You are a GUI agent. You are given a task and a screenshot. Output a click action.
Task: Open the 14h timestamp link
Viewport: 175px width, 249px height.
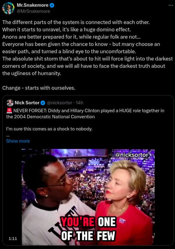(80, 103)
